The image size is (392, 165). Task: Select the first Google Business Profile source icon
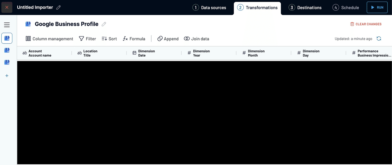[x=7, y=38]
